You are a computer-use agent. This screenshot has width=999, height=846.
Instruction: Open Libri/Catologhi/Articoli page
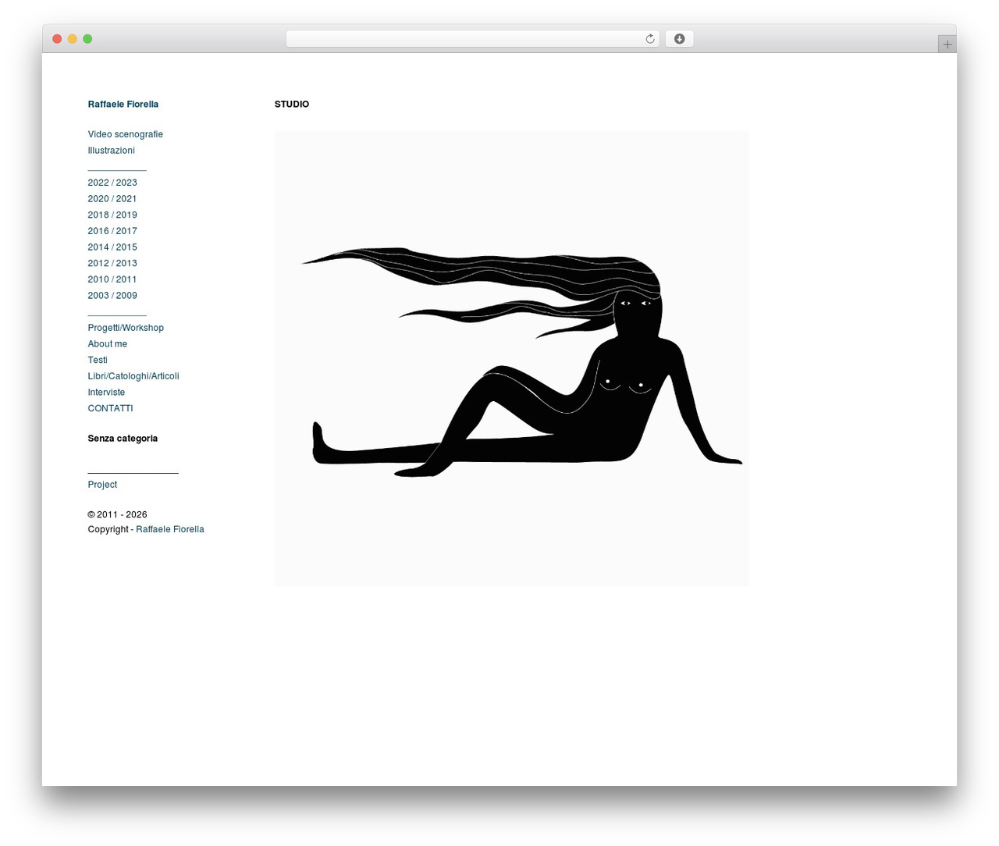click(133, 376)
